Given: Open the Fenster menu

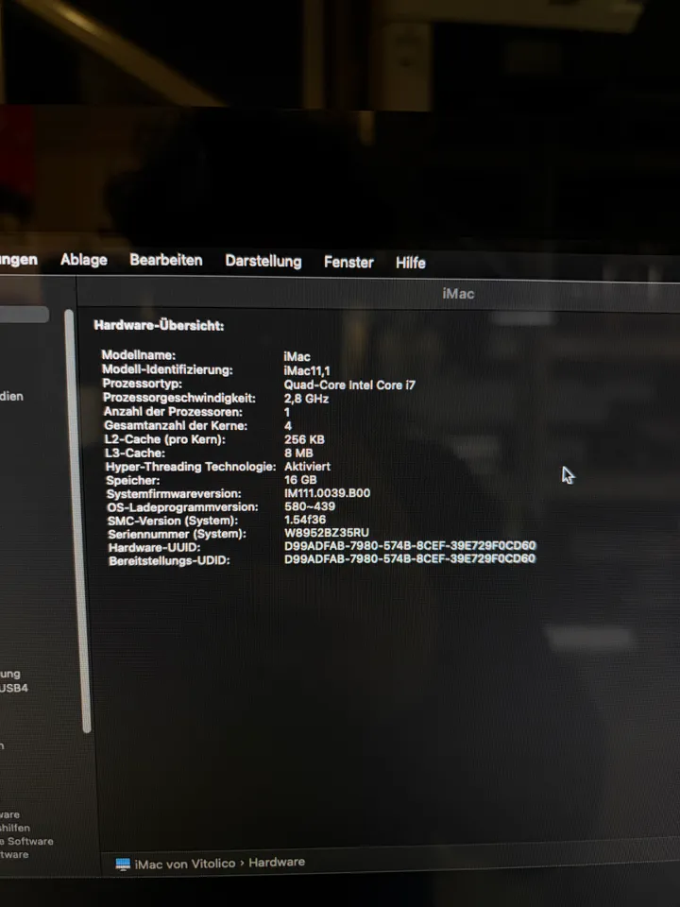Looking at the screenshot, I should point(348,262).
